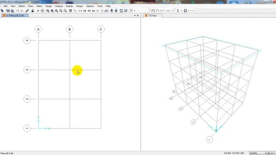The height and width of the screenshot is (155, 276).
Task: Click the Move Up in List arrow
Action: tap(112, 11)
